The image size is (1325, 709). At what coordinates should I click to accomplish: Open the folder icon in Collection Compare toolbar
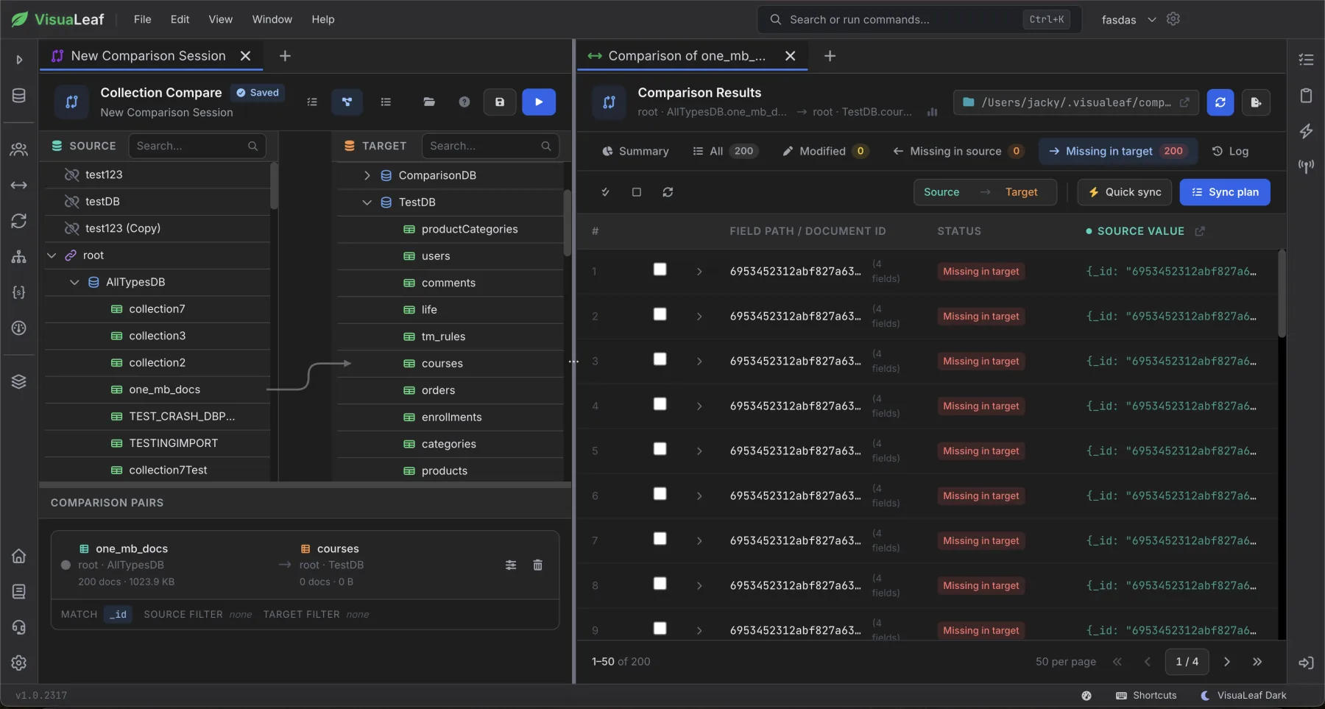point(429,102)
